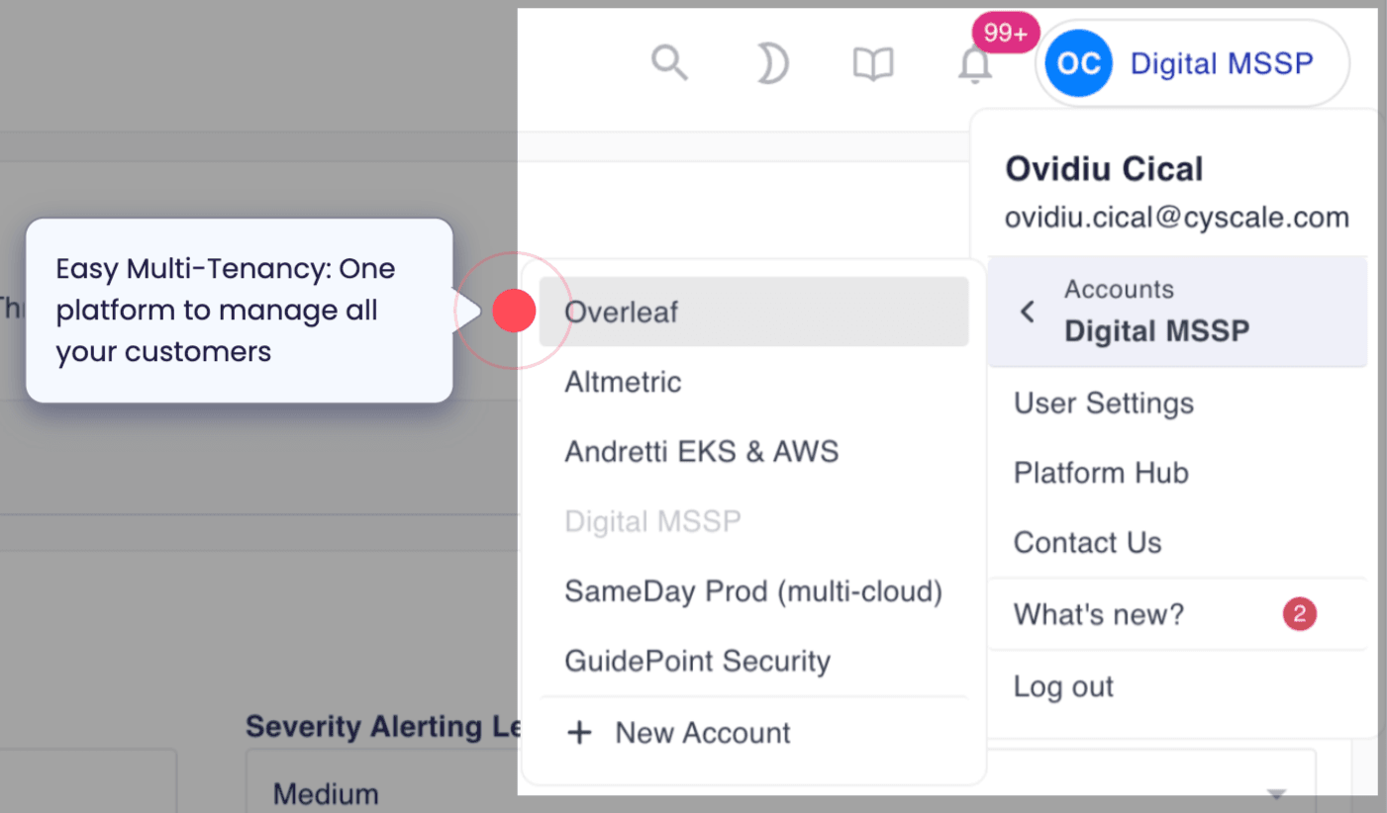Select SameDay Prod (multi-cloud) account
This screenshot has width=1387, height=813.
point(752,590)
